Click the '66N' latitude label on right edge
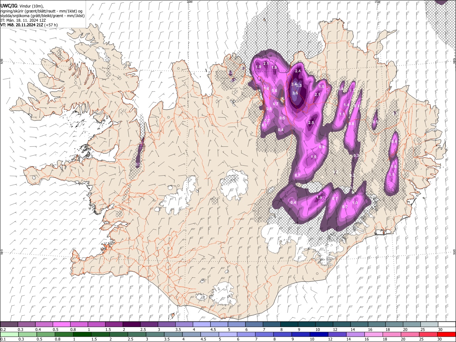 pyautogui.click(x=454, y=61)
